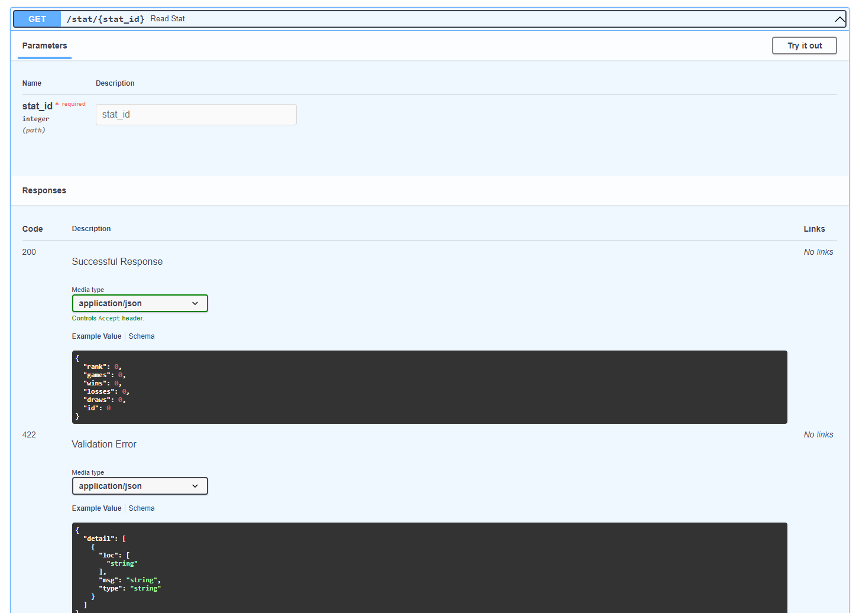Click the 422 response code
Image resolution: width=856 pixels, height=613 pixels.
29,434
